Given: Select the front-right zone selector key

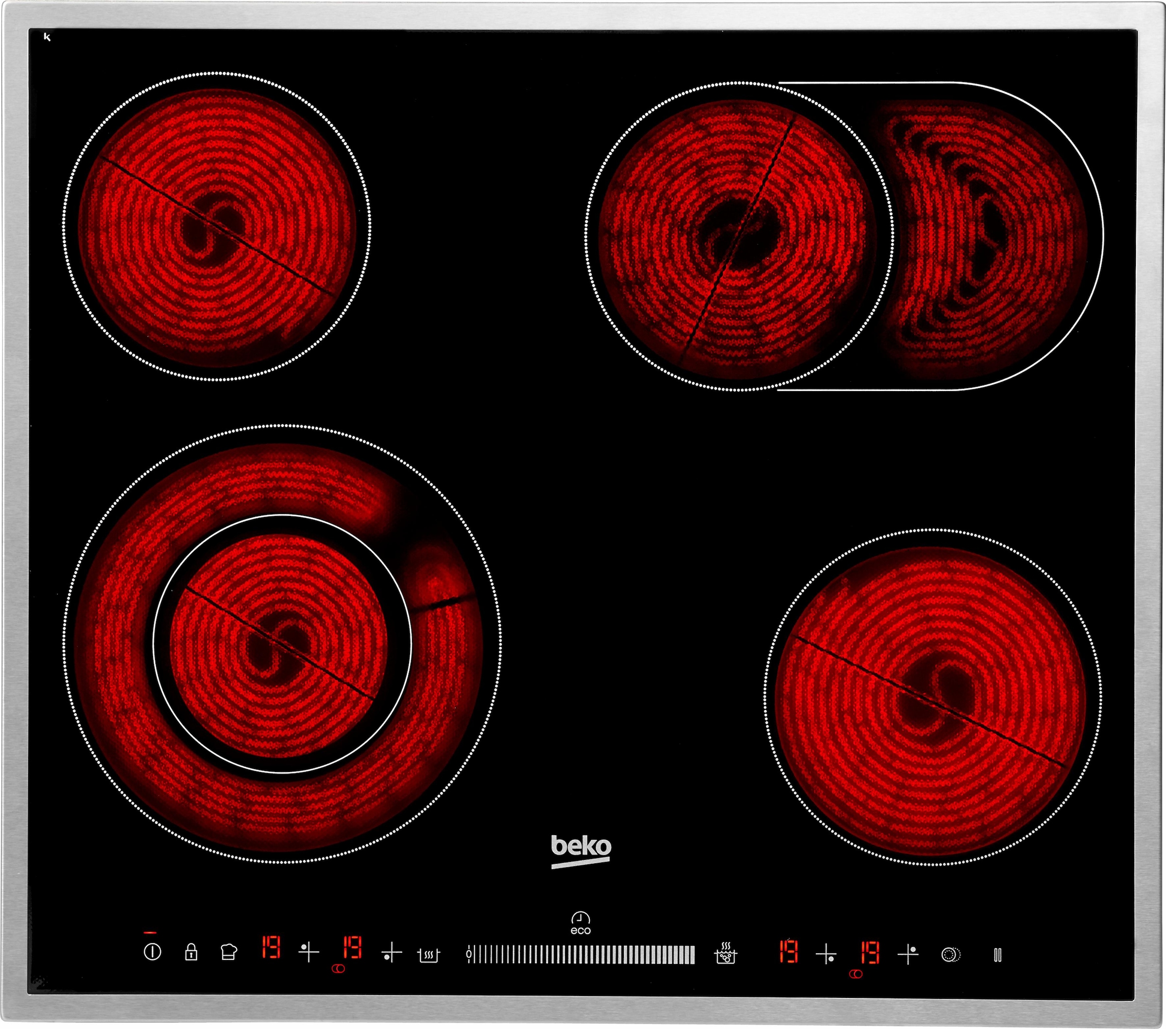Looking at the screenshot, I should coord(826,953).
